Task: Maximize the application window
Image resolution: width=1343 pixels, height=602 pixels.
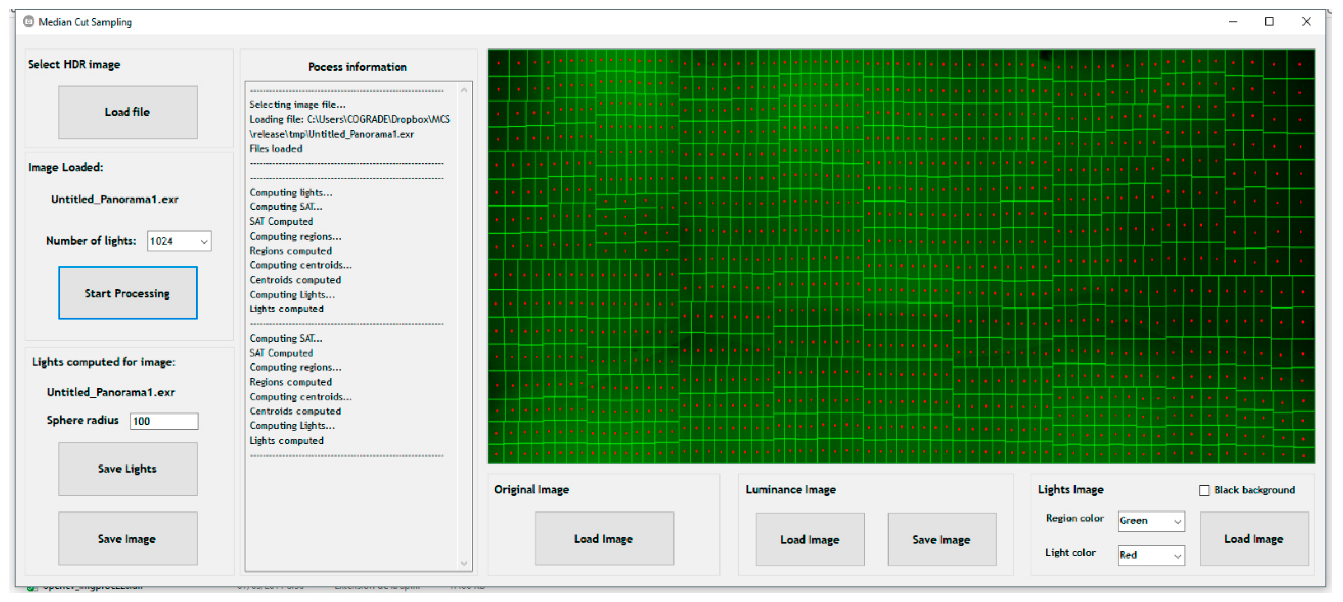Action: pyautogui.click(x=1269, y=22)
